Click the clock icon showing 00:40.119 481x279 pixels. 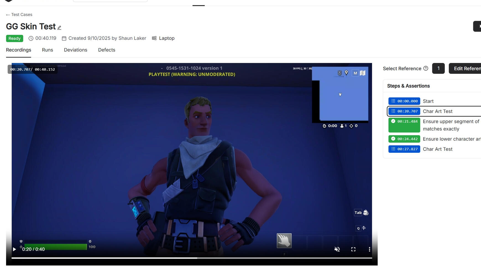[30, 38]
